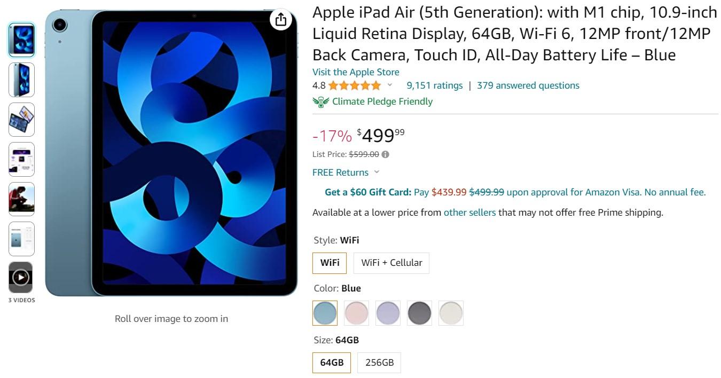Choose the Pink color swatch
This screenshot has height=378, width=721.
coord(356,313)
